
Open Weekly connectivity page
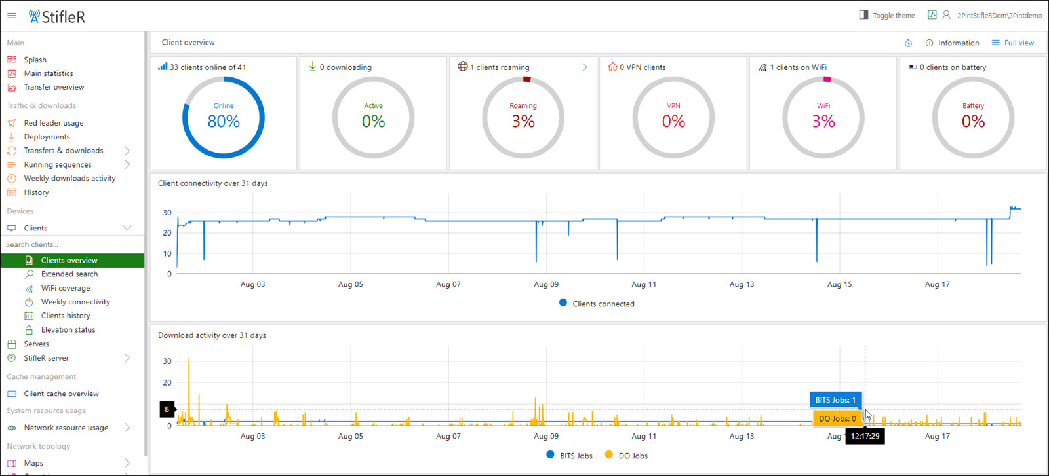pyautogui.click(x=75, y=302)
